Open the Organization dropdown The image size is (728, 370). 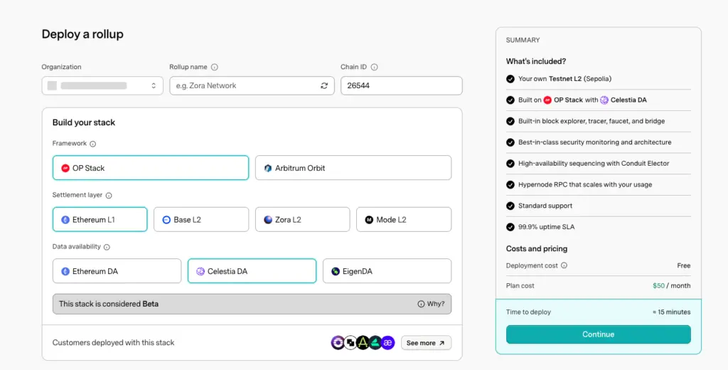(102, 85)
